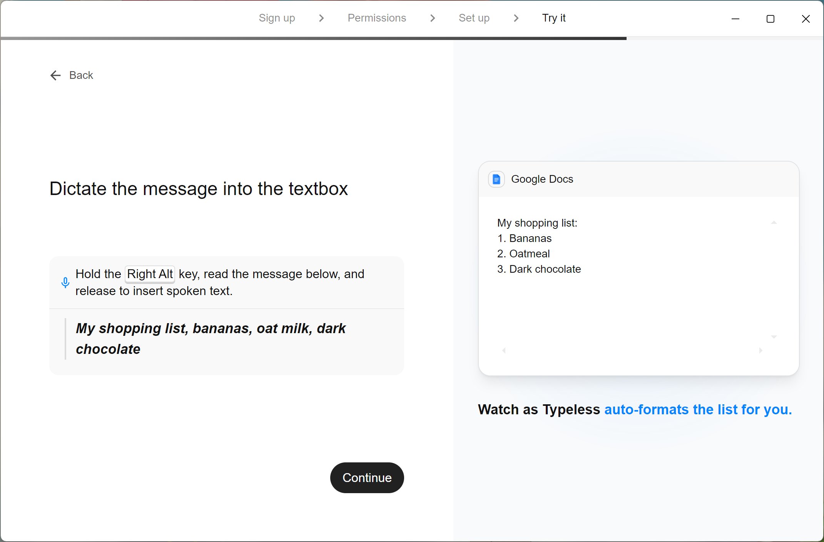Click the Back text link
The image size is (824, 542).
point(81,75)
